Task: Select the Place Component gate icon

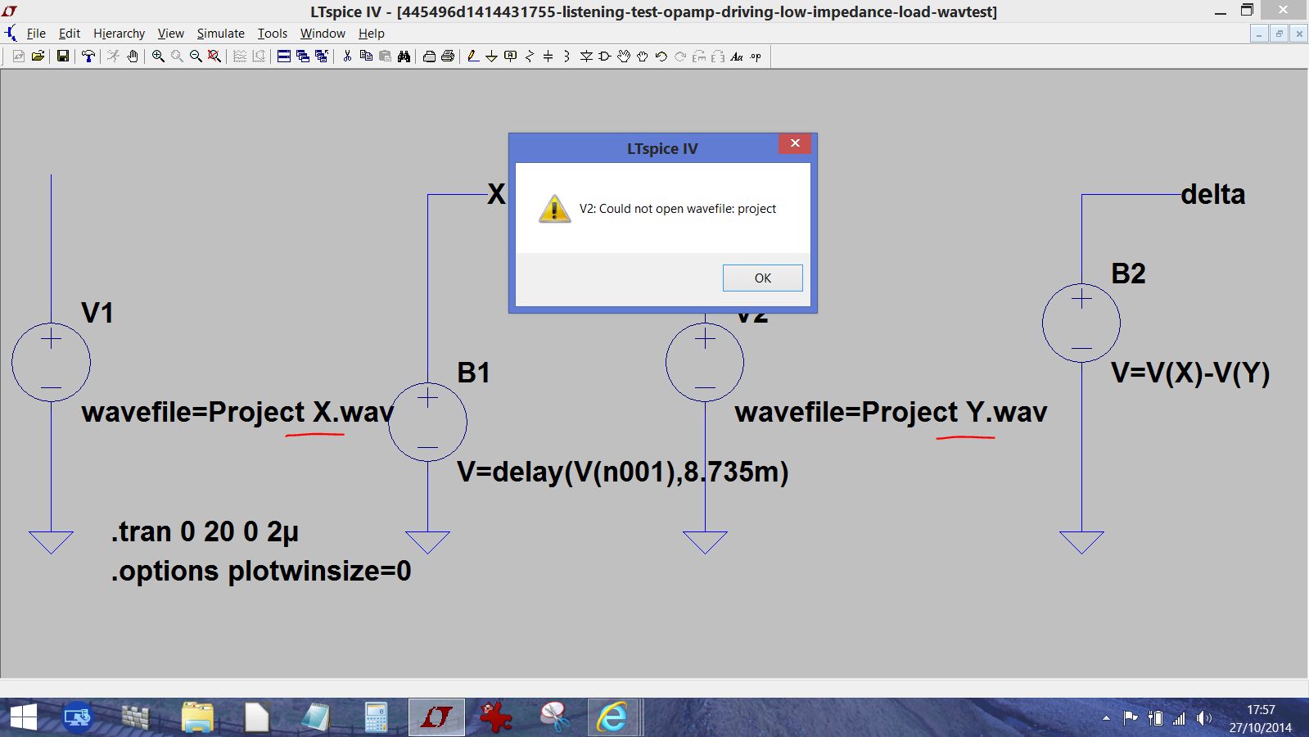Action: click(605, 56)
